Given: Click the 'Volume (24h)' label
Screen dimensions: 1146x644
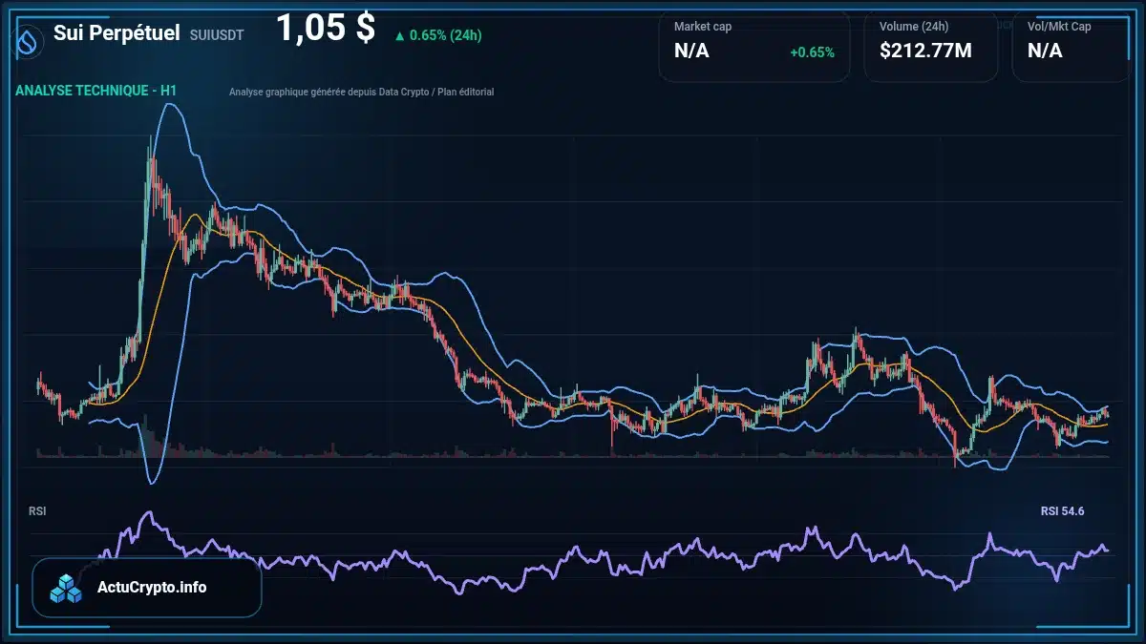Looking at the screenshot, I should [x=912, y=26].
